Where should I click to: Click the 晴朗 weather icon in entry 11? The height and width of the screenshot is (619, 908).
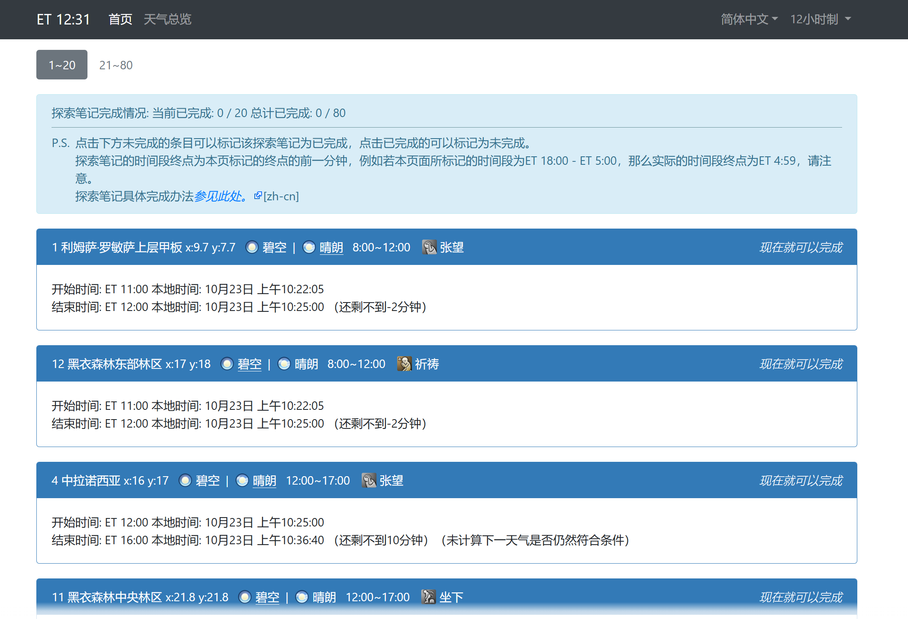[302, 597]
